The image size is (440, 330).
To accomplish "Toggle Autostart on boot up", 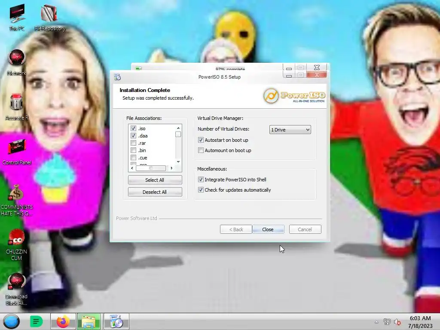I will click(x=201, y=140).
